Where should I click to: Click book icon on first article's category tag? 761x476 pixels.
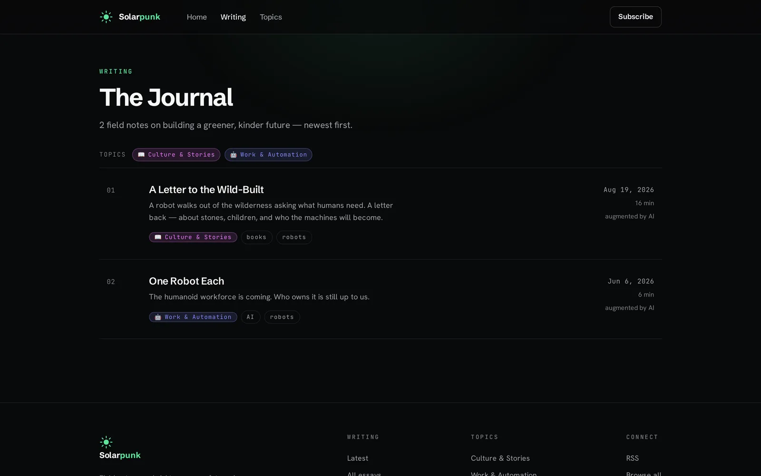pos(158,237)
